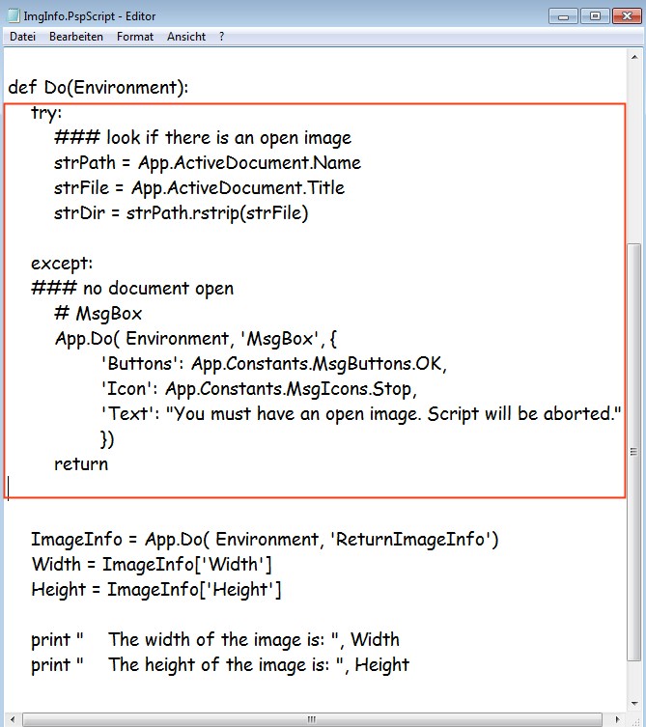This screenshot has width=646, height=727.
Task: Minimize the editor window
Action: pos(565,15)
